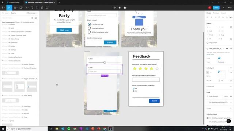This screenshot has height=131, width=234.
Task: Click the search icon in left panel
Action: (3, 13)
